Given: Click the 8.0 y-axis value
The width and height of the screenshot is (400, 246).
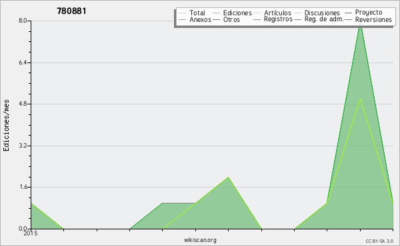Looking at the screenshot, I should pos(23,21).
